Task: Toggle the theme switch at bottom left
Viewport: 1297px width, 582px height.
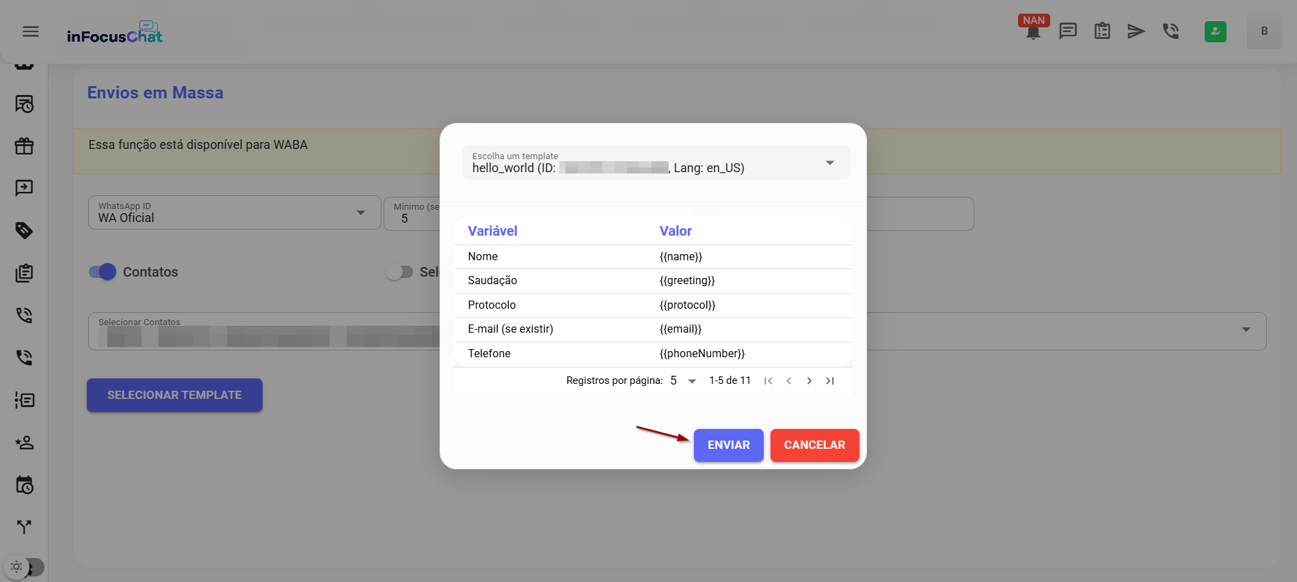Action: point(25,567)
